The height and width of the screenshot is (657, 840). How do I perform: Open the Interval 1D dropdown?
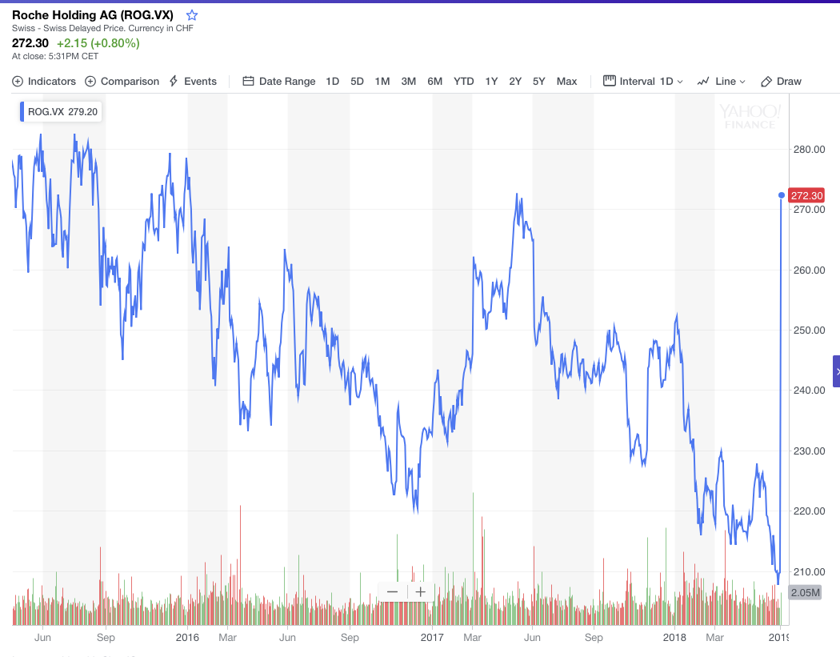point(643,82)
